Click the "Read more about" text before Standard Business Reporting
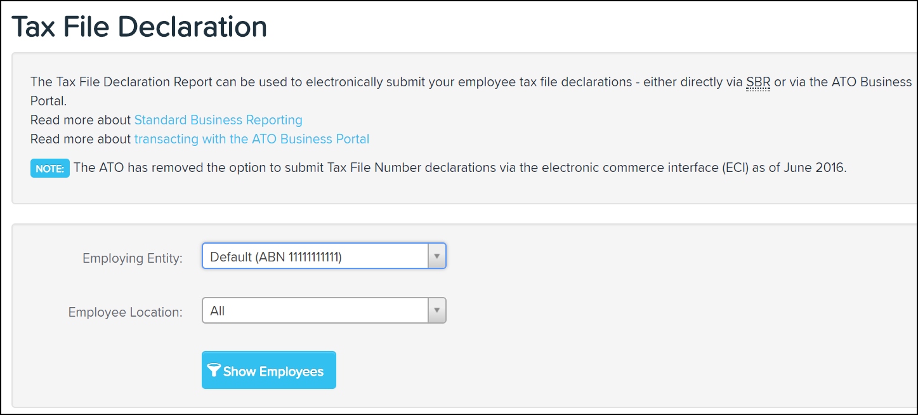 81,120
